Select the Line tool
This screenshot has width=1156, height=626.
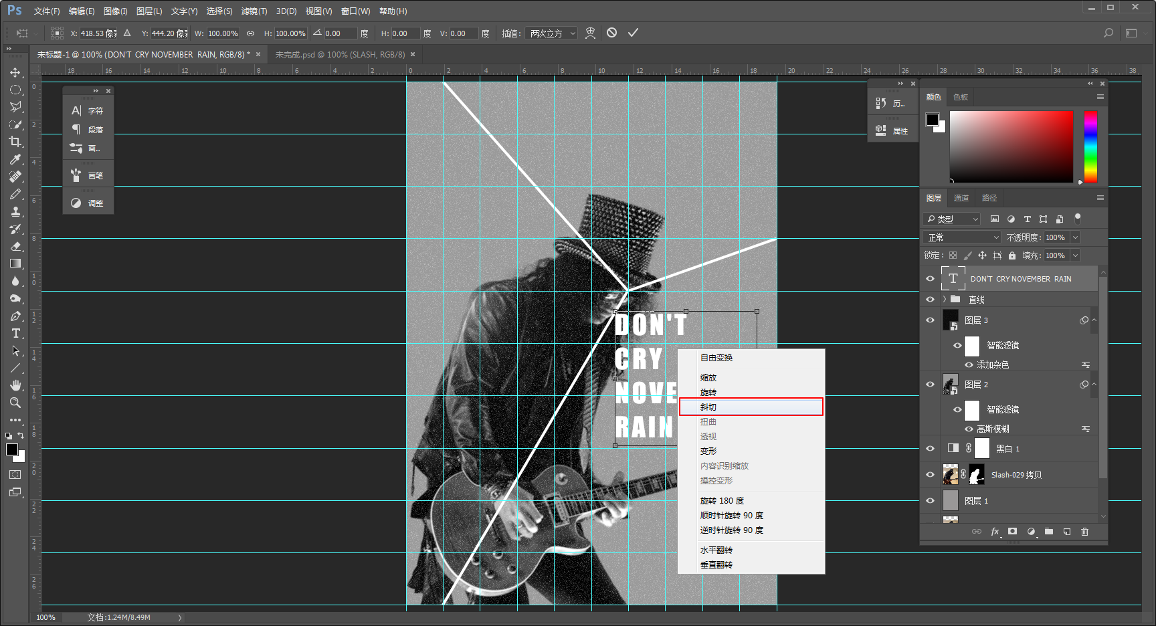[15, 368]
